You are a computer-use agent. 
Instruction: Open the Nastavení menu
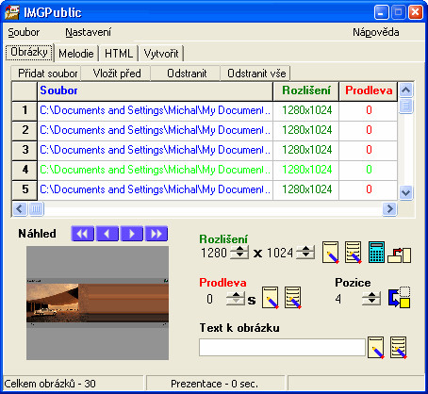89,32
